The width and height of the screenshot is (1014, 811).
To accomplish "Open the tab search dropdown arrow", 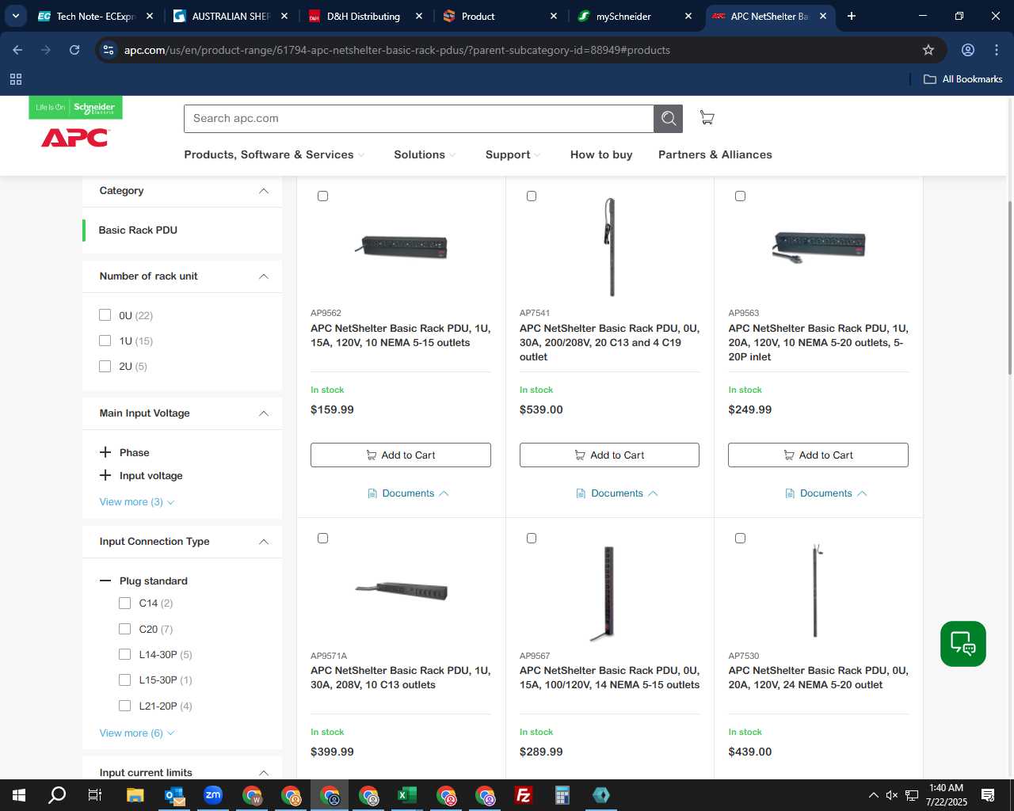I will click(15, 16).
